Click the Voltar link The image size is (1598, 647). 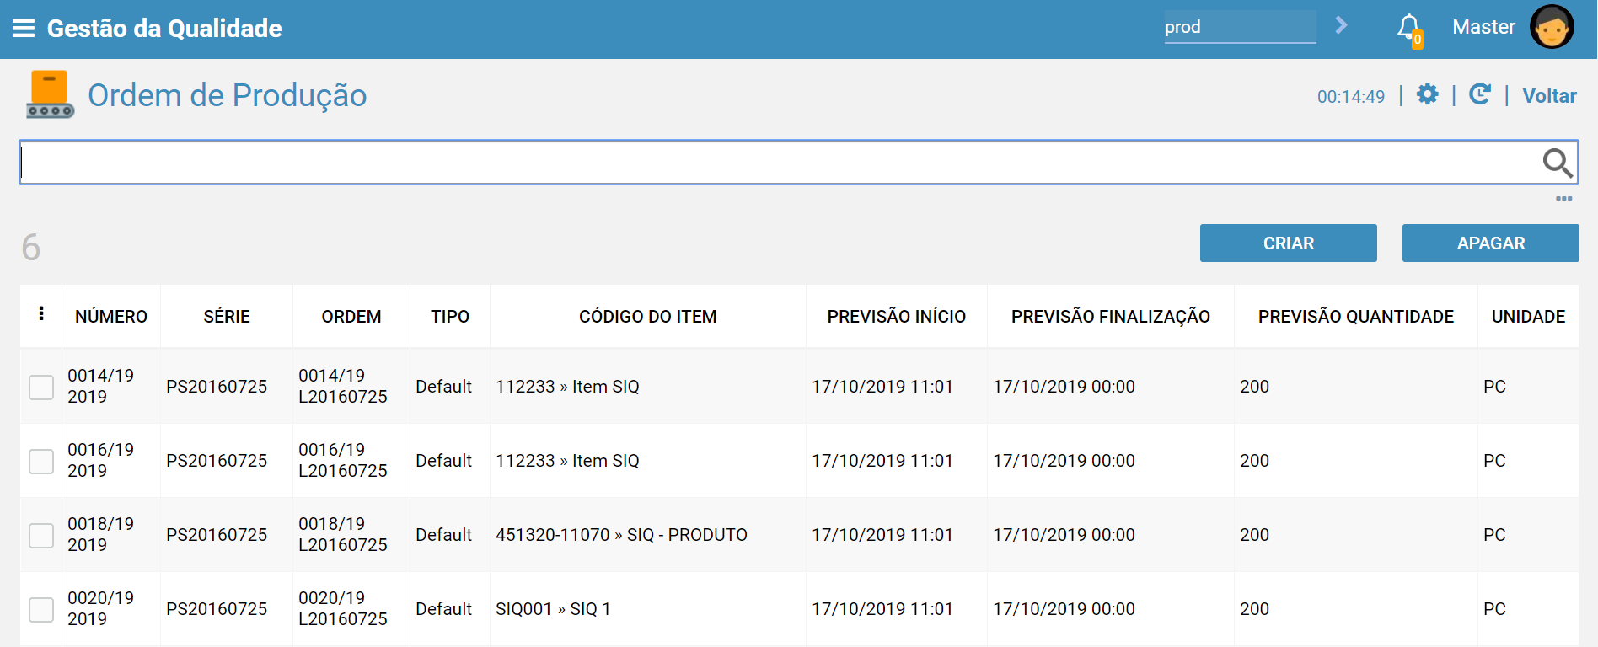pos(1549,96)
